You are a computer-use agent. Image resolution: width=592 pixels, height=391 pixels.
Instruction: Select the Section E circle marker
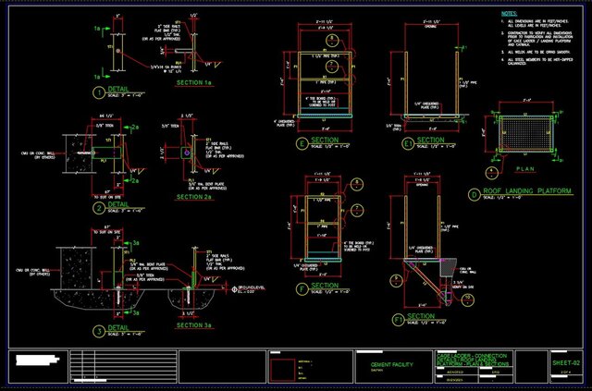click(302, 143)
